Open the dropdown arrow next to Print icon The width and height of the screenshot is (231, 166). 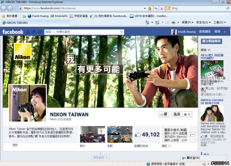pos(178,22)
